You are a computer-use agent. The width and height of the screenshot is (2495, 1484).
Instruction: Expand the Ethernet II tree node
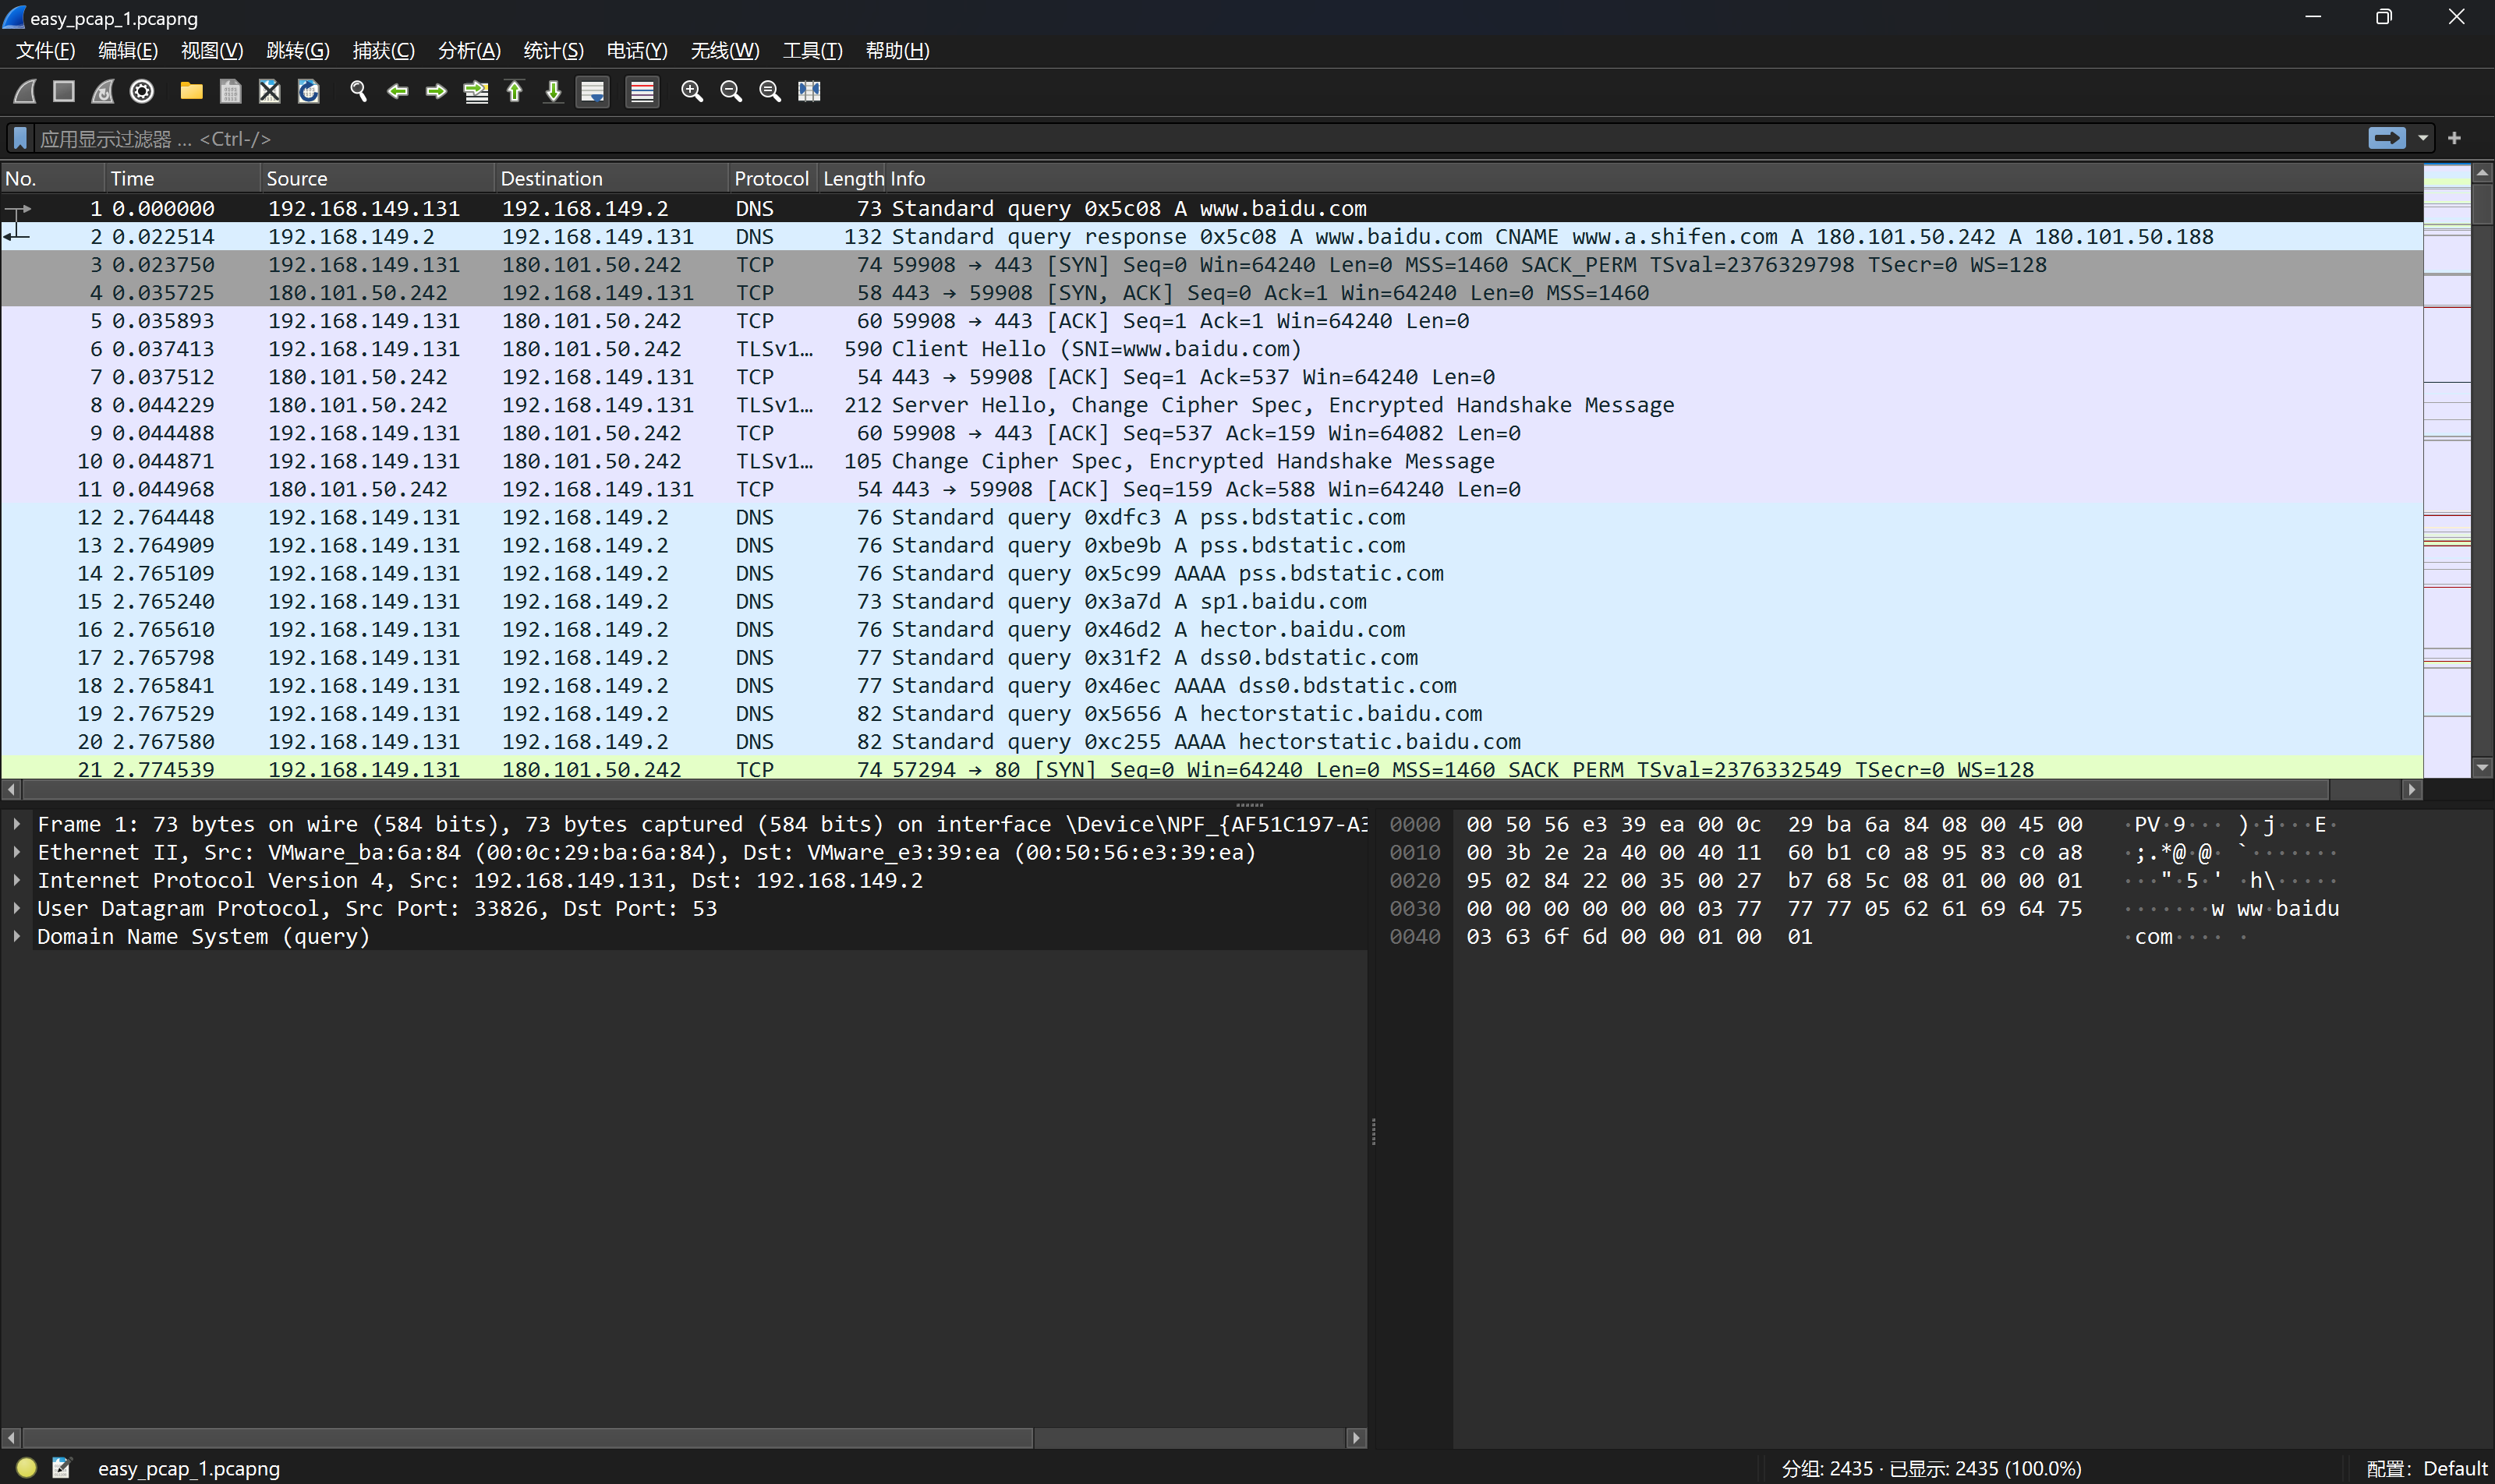17,852
